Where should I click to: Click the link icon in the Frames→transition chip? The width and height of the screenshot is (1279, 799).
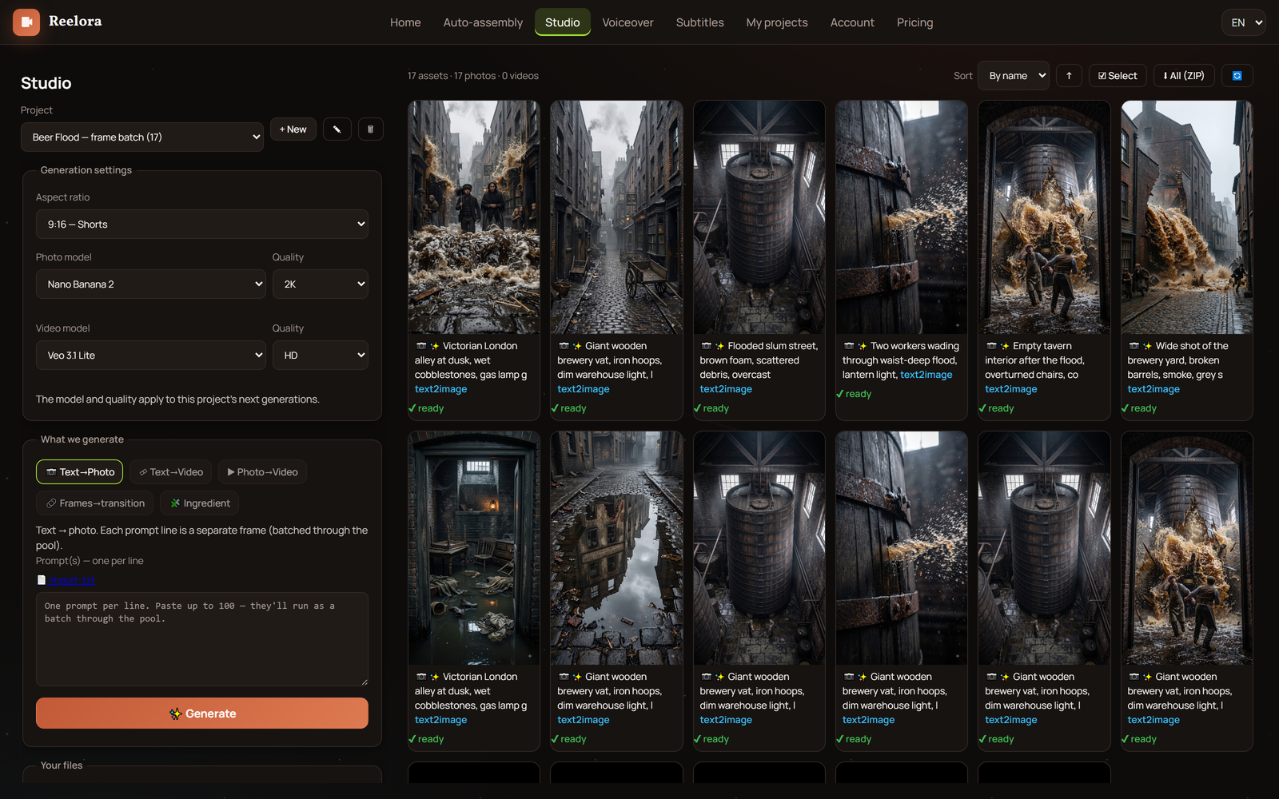point(51,503)
